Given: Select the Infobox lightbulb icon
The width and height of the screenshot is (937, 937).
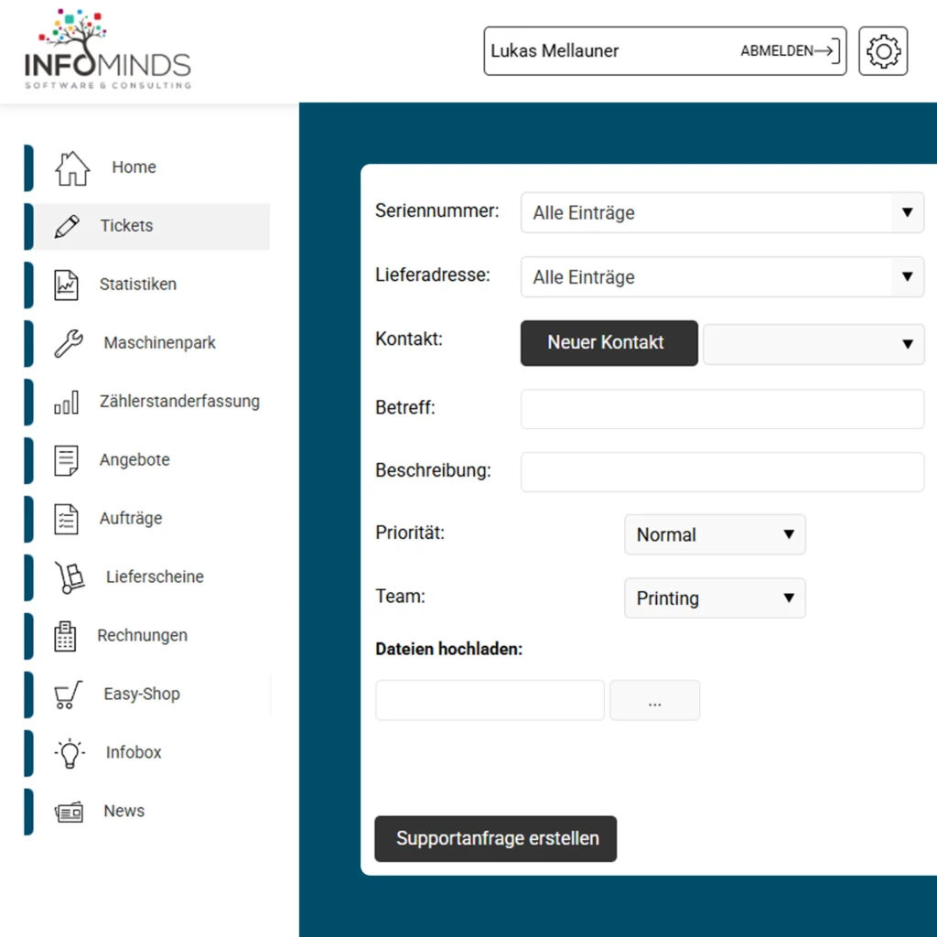Looking at the screenshot, I should click(68, 752).
